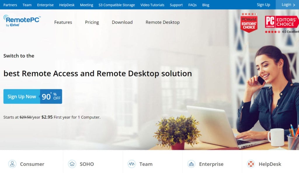This screenshot has width=299, height=173.
Task: Open the Remote Desktop menu item
Action: tap(163, 22)
